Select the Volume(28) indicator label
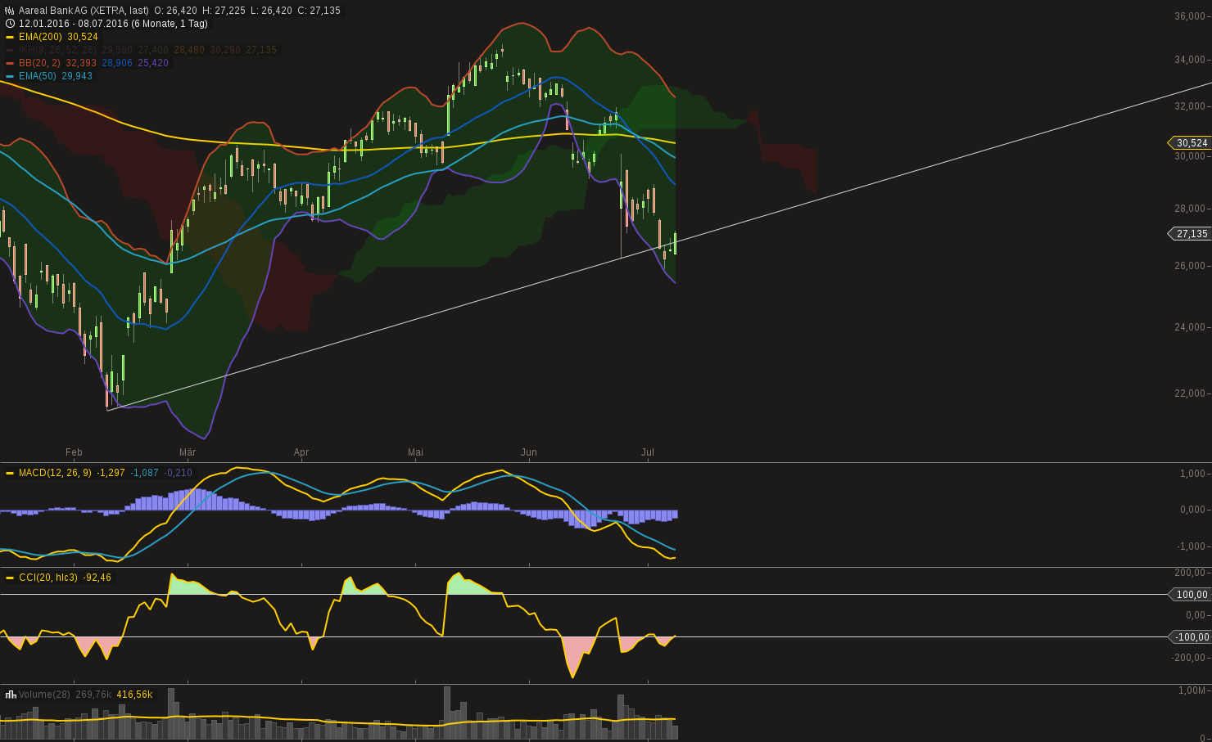This screenshot has height=742, width=1212. (45, 695)
